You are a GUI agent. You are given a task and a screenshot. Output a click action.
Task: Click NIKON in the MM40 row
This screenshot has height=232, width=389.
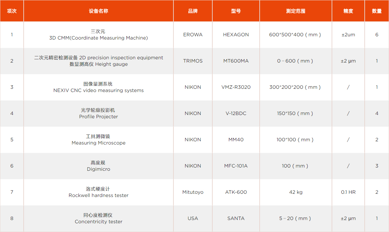tap(193, 140)
